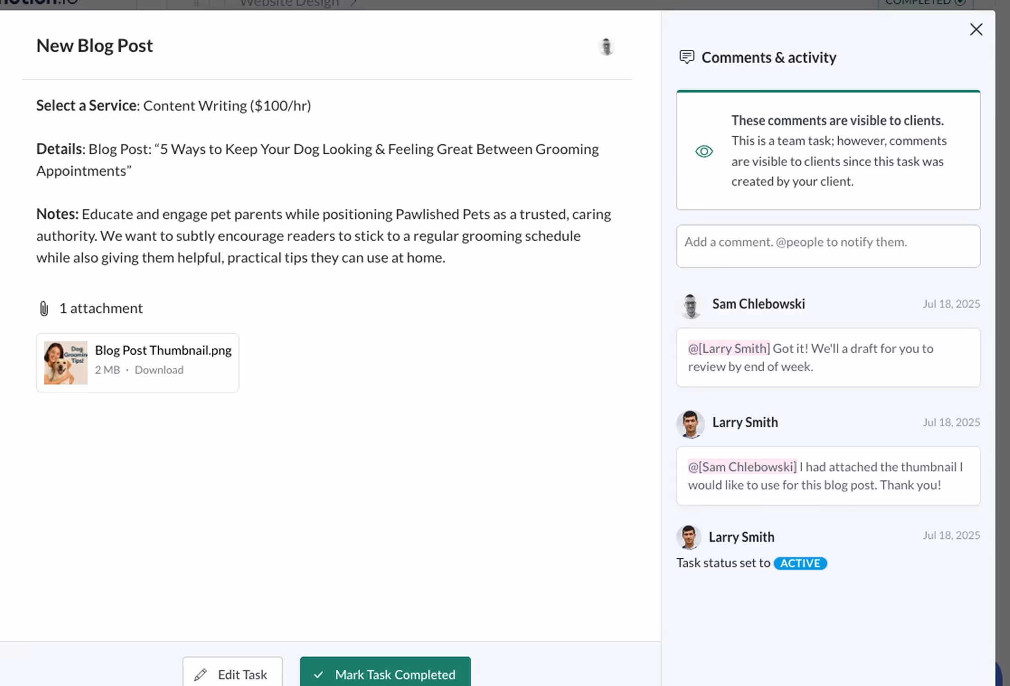Image resolution: width=1010 pixels, height=686 pixels.
Task: Open the Blog Post Thumbnail image preview
Action: (65, 362)
